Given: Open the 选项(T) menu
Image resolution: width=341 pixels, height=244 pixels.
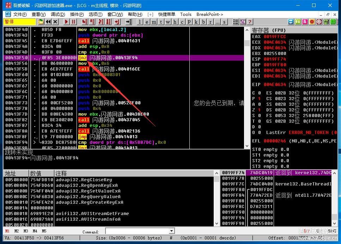Looking at the screenshot, I should (x=96, y=14).
